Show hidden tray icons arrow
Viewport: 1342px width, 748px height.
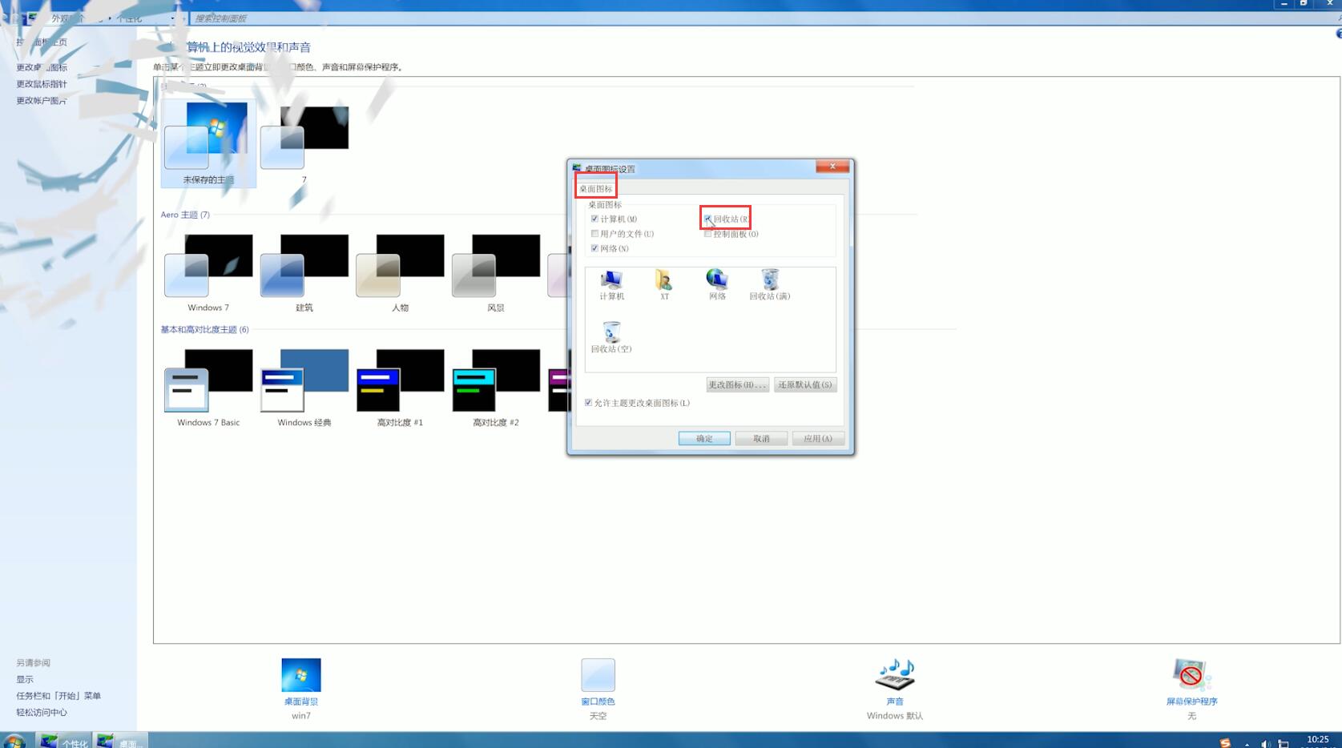click(1247, 744)
